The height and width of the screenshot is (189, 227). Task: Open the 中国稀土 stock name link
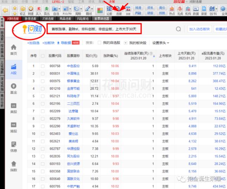73,74
